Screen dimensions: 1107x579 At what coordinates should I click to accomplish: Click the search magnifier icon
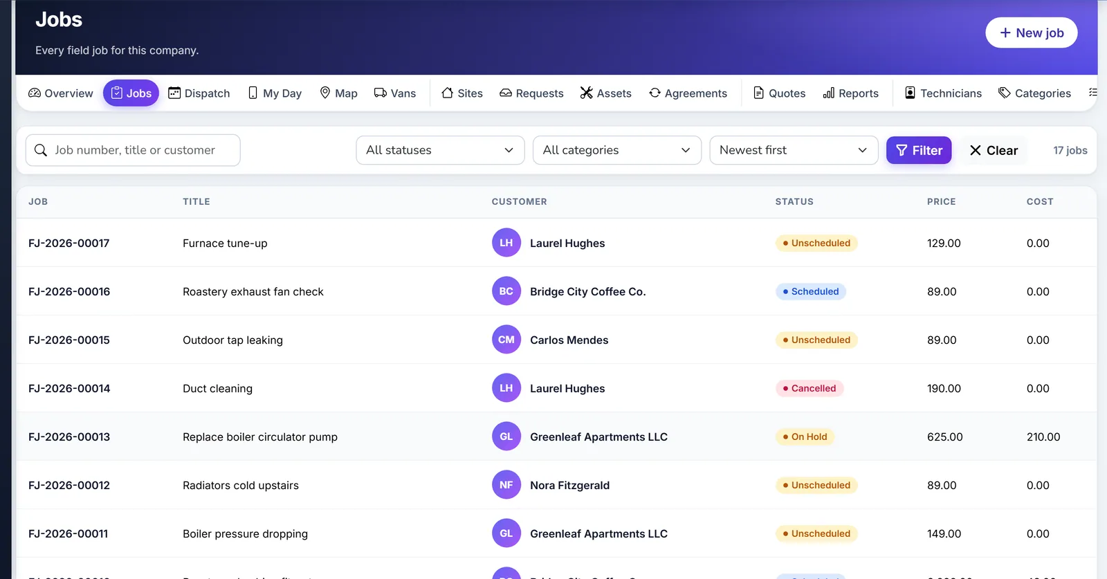tap(41, 150)
